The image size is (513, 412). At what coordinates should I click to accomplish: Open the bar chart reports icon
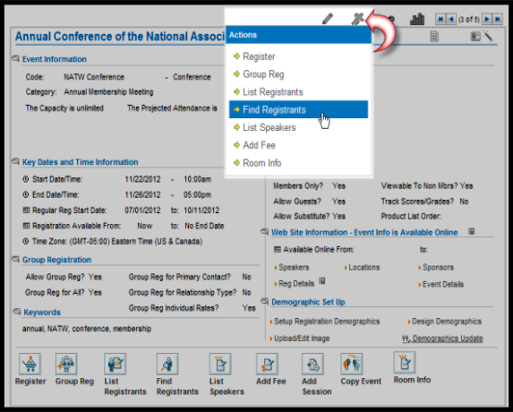[x=417, y=19]
